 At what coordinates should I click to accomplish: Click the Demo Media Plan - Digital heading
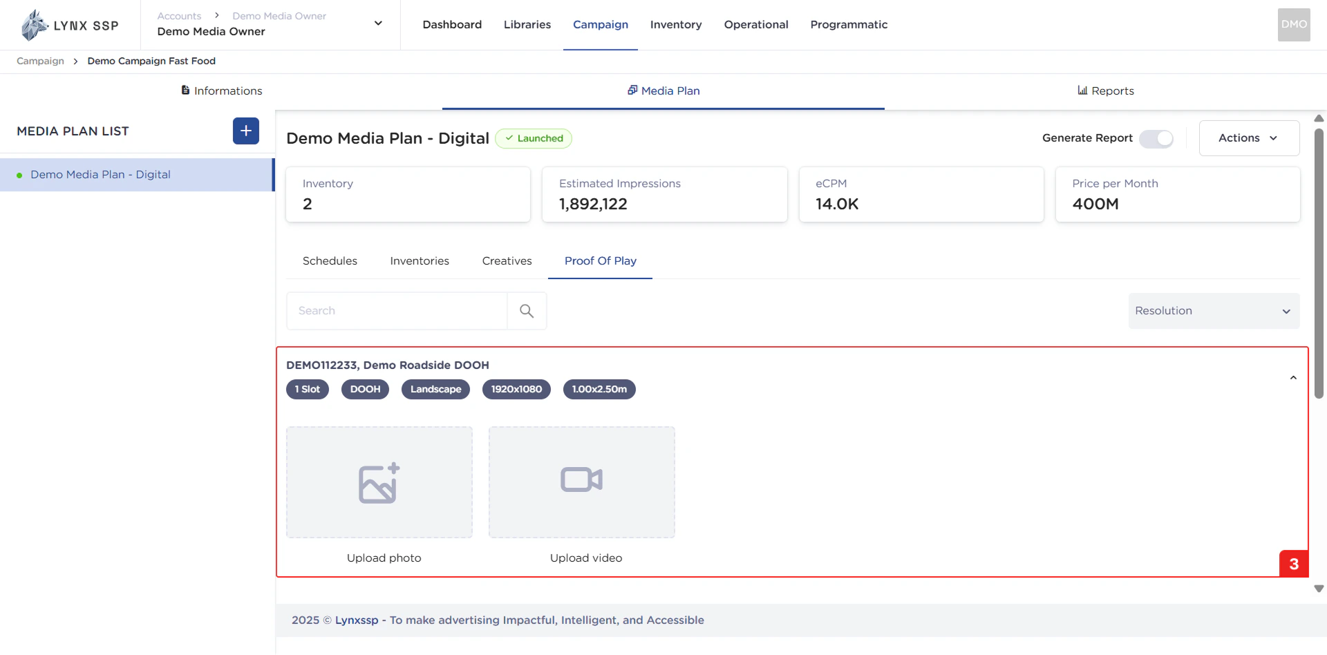point(388,138)
